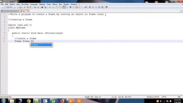Undo last edit with toolbar icon
Screen dimensions: 183x103
pos(35,7)
